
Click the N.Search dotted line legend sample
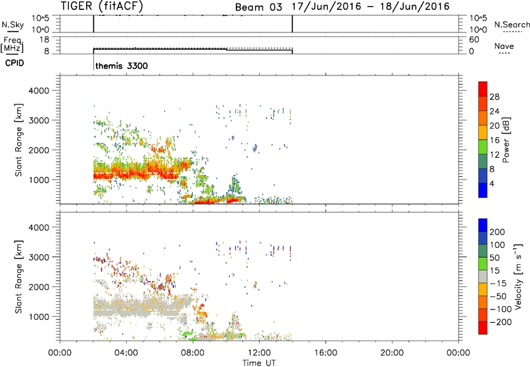[513, 32]
